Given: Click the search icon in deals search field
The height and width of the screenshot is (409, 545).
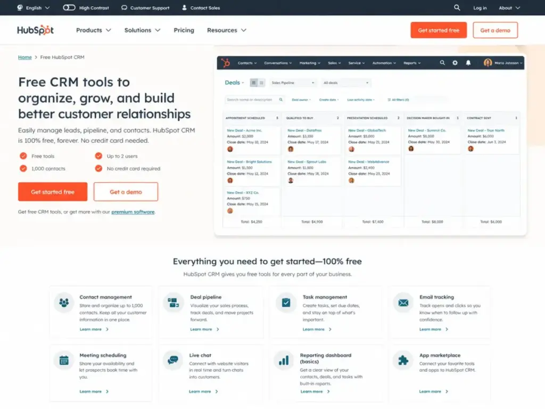Looking at the screenshot, I should (x=281, y=100).
